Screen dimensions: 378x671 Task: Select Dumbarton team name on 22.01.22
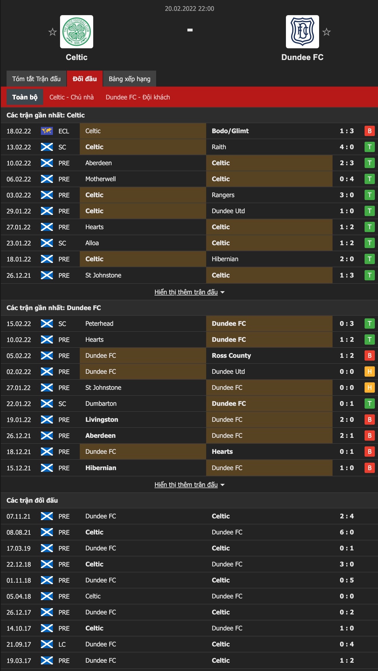(101, 404)
